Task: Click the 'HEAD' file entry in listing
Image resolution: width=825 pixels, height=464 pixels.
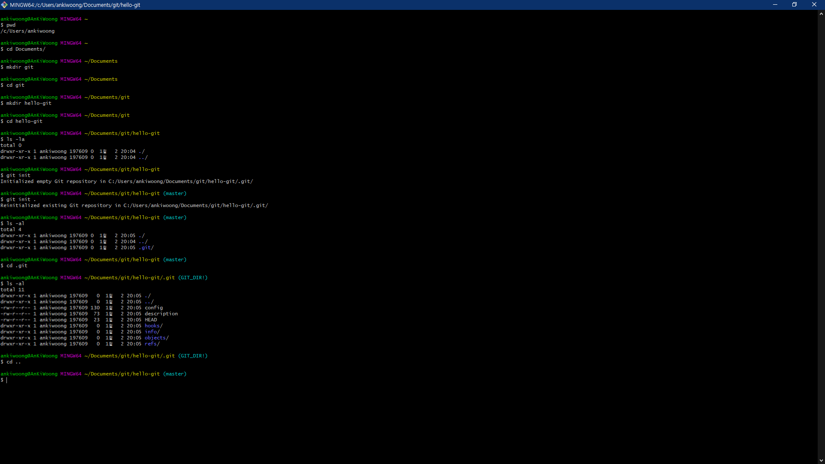Action: (151, 320)
